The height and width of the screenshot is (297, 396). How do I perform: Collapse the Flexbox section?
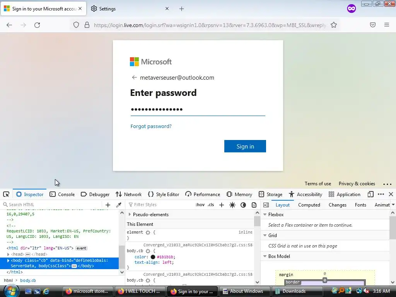point(265,214)
